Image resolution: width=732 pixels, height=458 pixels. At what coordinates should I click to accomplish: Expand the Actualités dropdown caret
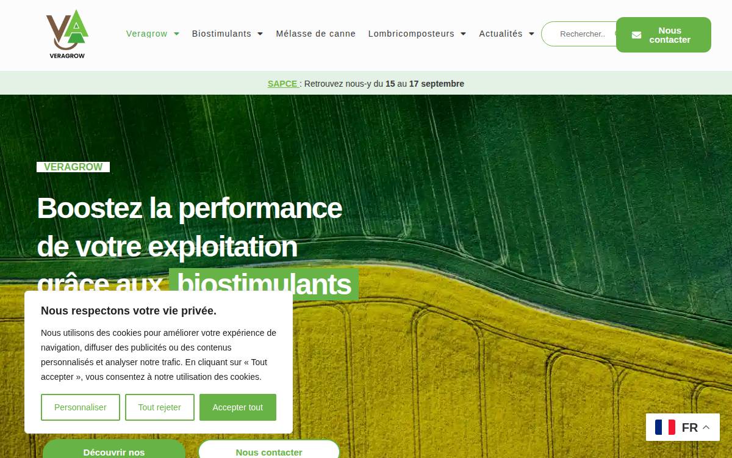pyautogui.click(x=531, y=34)
